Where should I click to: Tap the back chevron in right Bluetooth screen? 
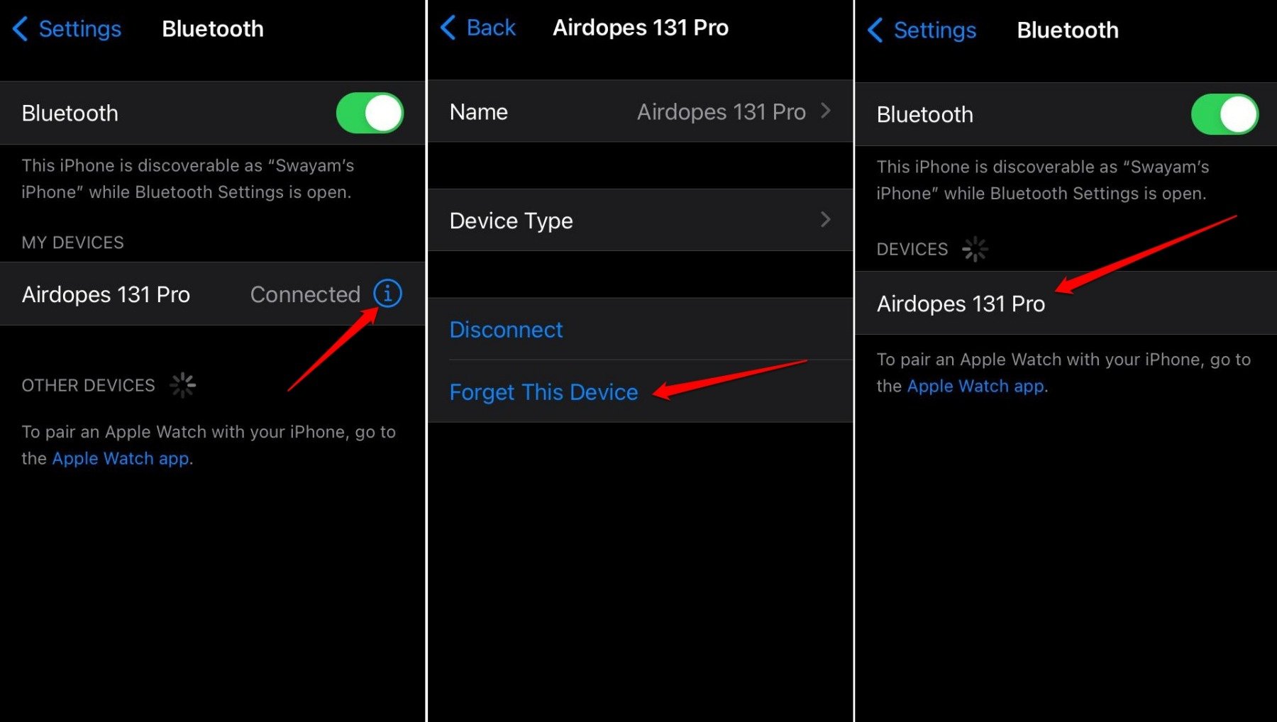pos(875,30)
